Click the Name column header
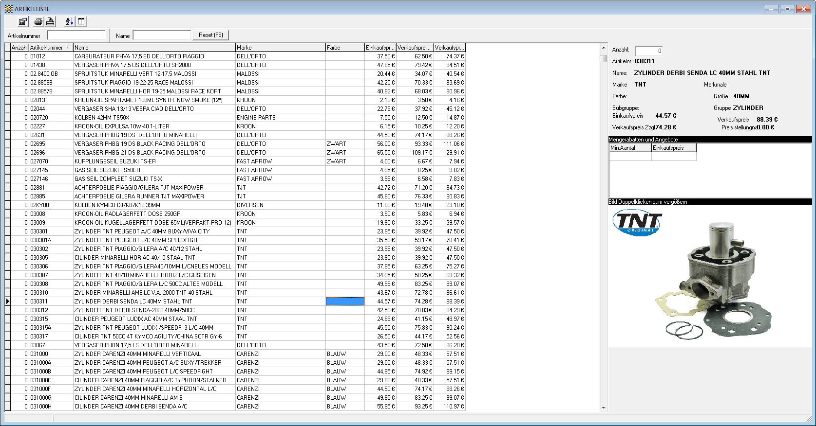The height and width of the screenshot is (426, 816). 154,48
